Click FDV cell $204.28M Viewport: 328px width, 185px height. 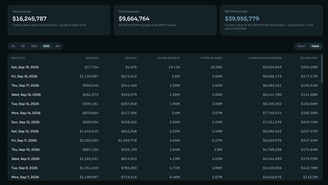pyautogui.click(x=309, y=67)
